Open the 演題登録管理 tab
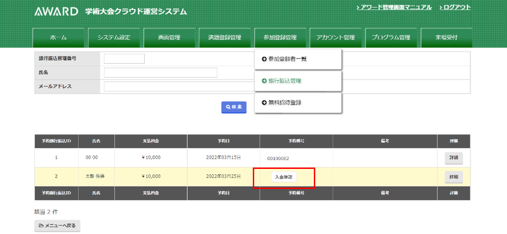Image resolution: width=507 pixels, height=234 pixels. (x=225, y=38)
